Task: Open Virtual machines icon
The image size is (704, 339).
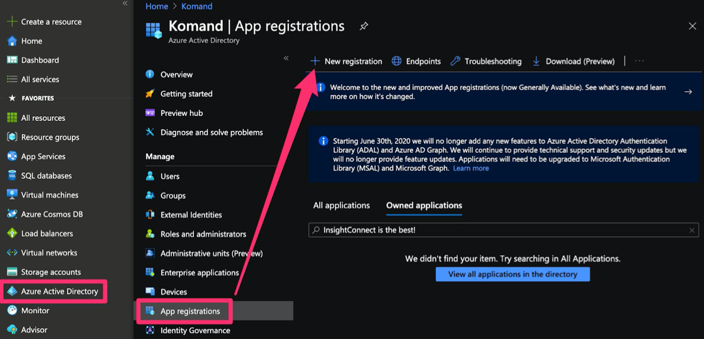Action: point(12,195)
